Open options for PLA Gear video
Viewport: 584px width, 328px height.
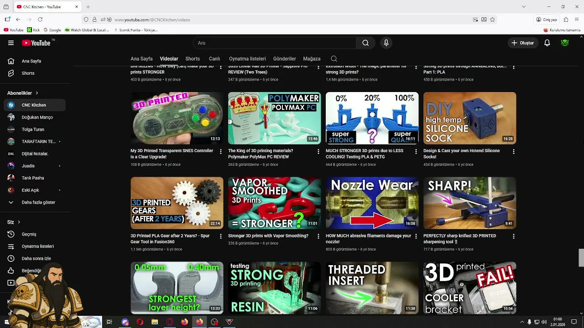pyautogui.click(x=221, y=236)
